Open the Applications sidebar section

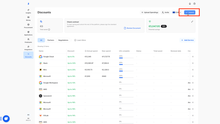coord(28,33)
